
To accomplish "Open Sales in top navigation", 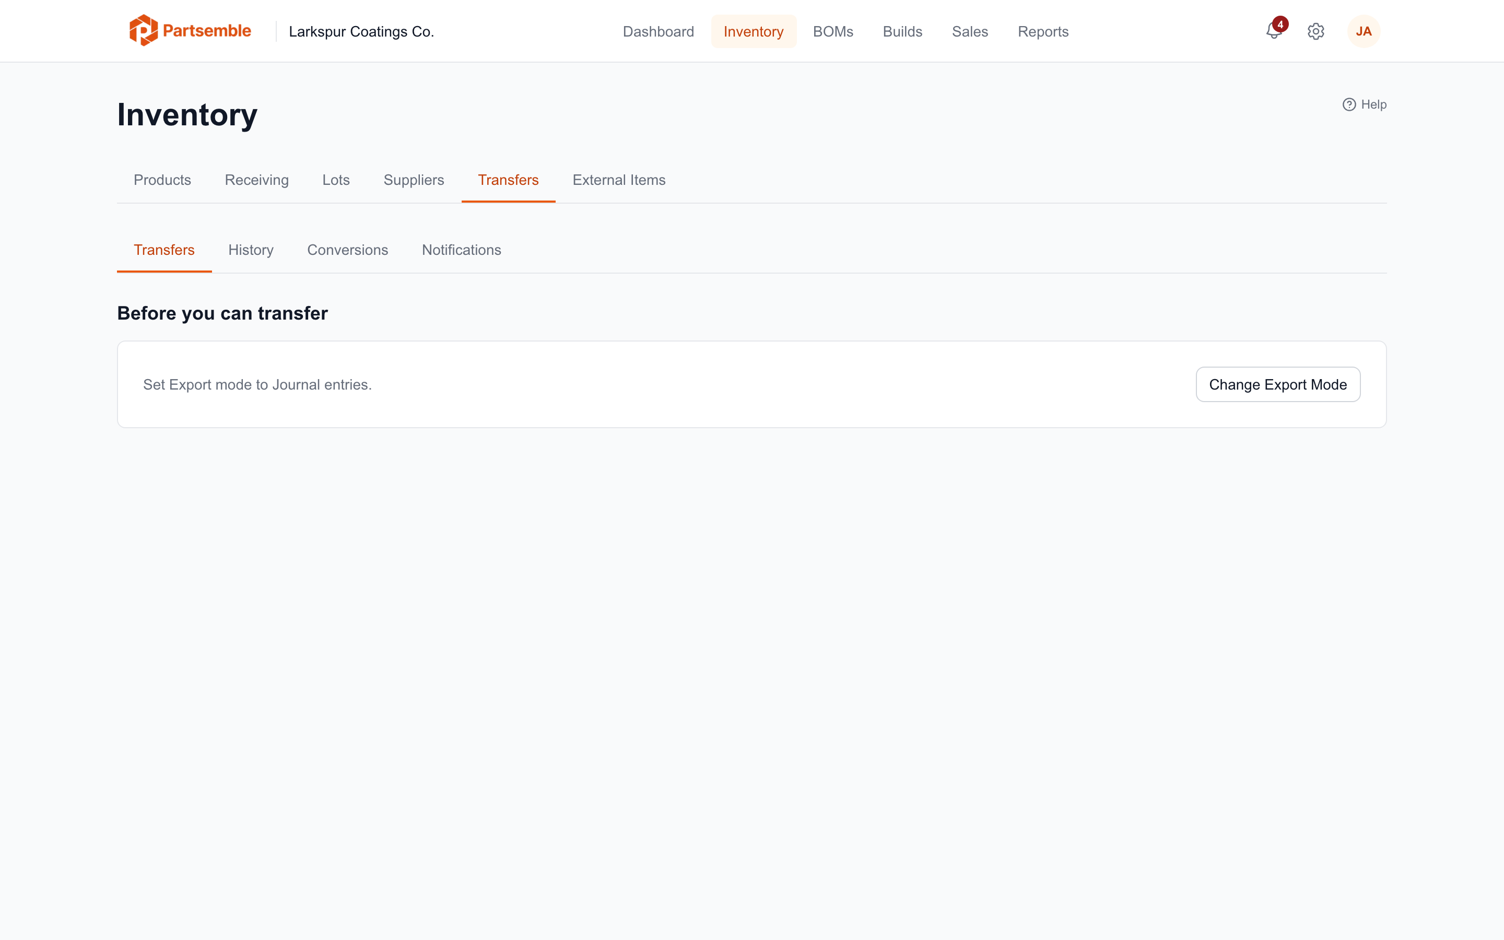I will pyautogui.click(x=970, y=31).
